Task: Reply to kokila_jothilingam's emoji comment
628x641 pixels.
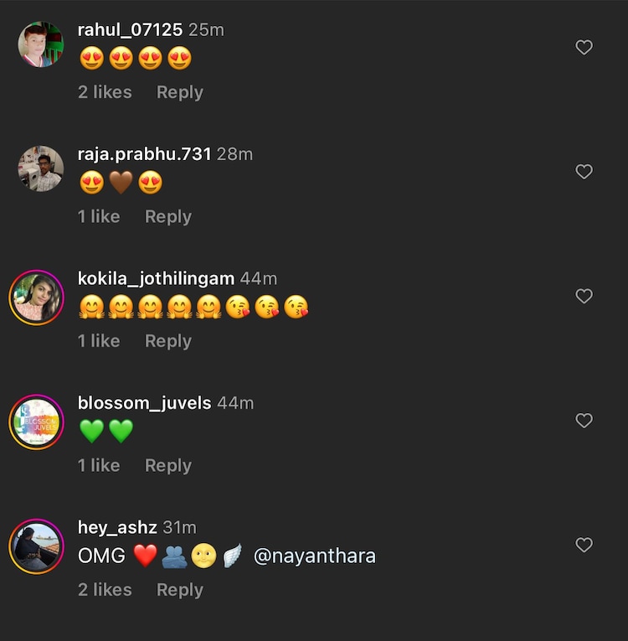Action: click(168, 341)
